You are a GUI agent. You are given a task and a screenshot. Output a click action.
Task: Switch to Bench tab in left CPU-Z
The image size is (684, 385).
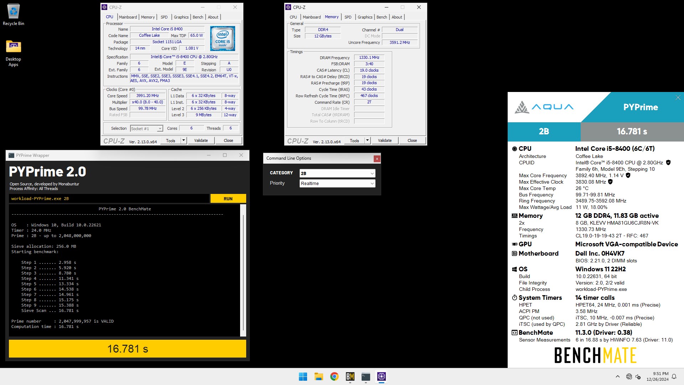(198, 17)
